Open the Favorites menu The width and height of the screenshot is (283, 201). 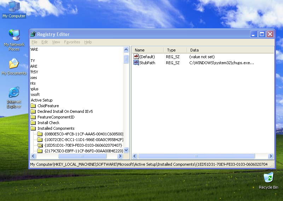pos(72,42)
